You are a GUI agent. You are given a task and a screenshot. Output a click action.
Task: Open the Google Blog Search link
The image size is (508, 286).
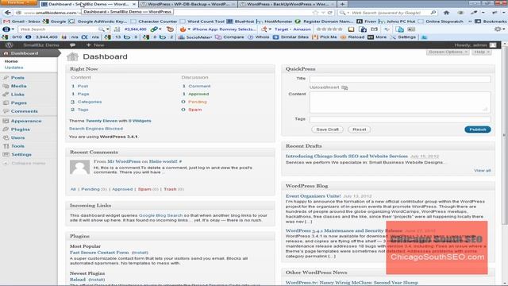click(x=160, y=215)
